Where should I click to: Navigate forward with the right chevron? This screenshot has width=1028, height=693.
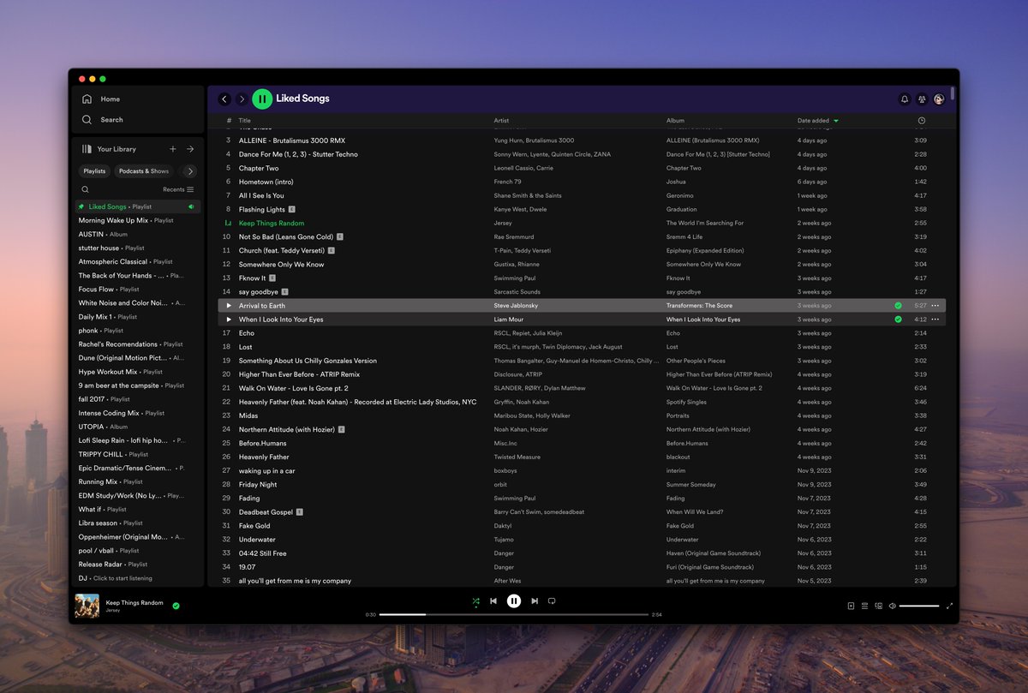pyautogui.click(x=242, y=99)
